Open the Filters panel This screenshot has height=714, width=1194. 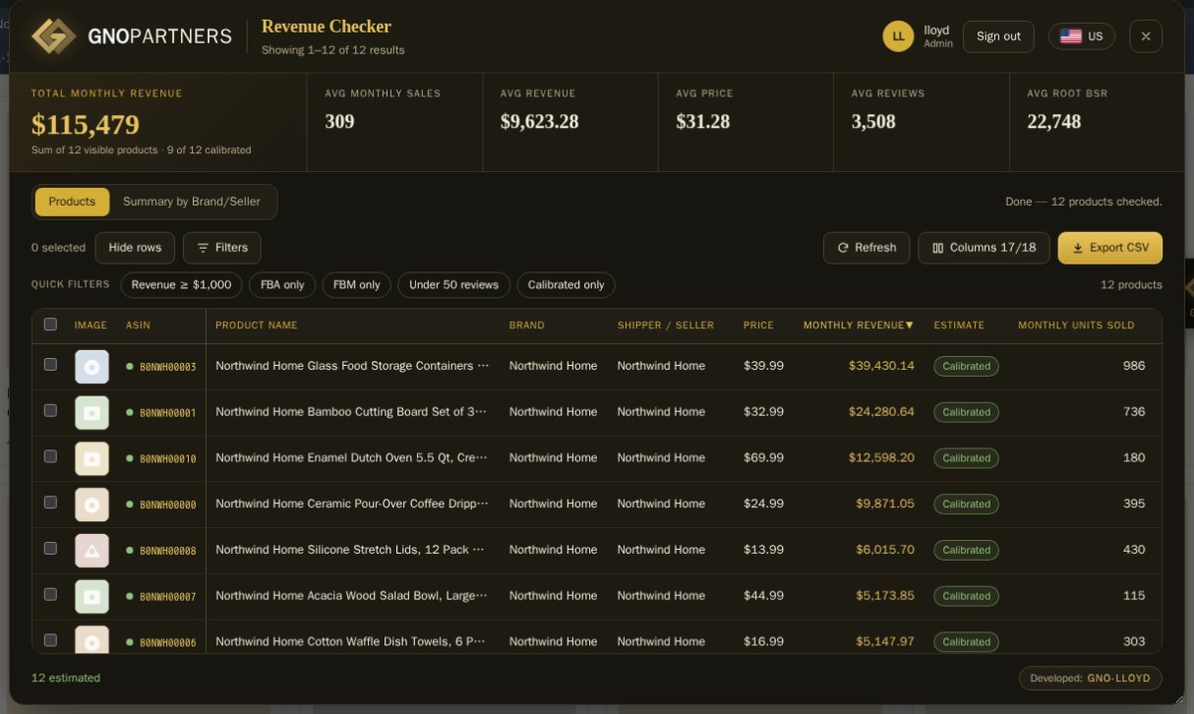click(222, 248)
